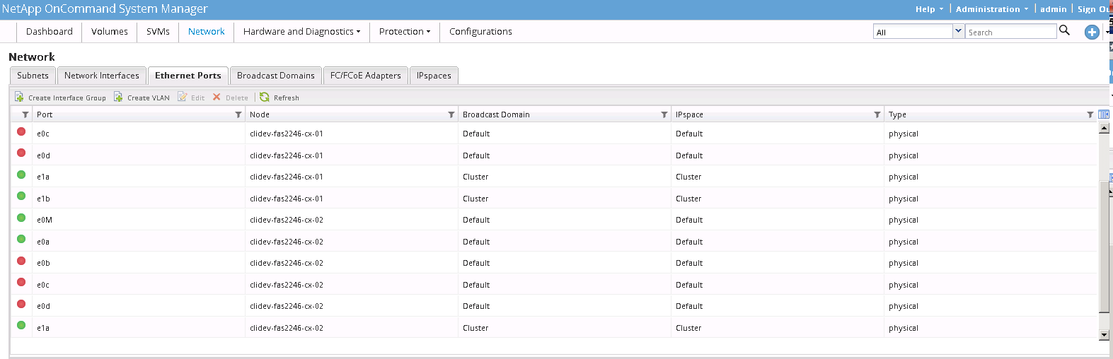The width and height of the screenshot is (1113, 359).
Task: Click the Create VLAN toolbar icon
Action: pos(118,98)
